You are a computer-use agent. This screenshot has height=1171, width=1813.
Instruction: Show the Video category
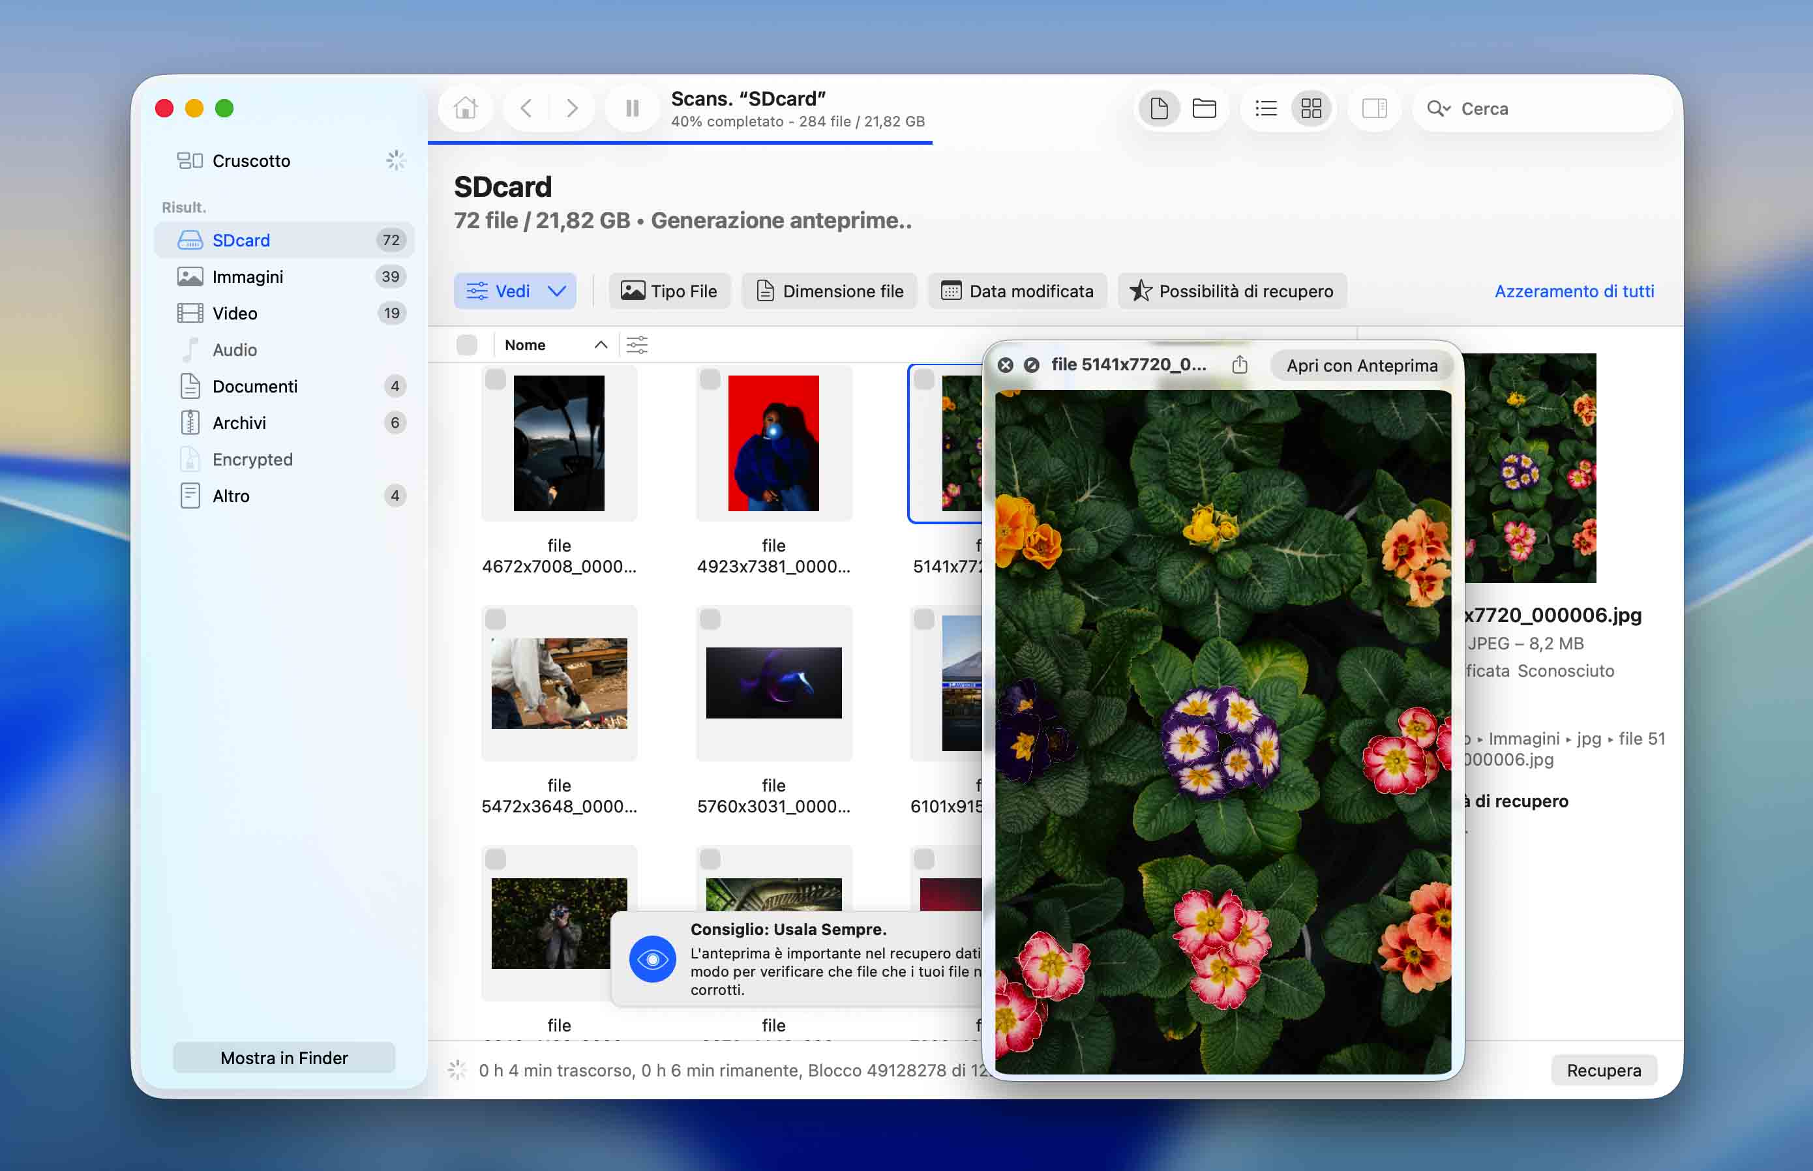tap(284, 313)
